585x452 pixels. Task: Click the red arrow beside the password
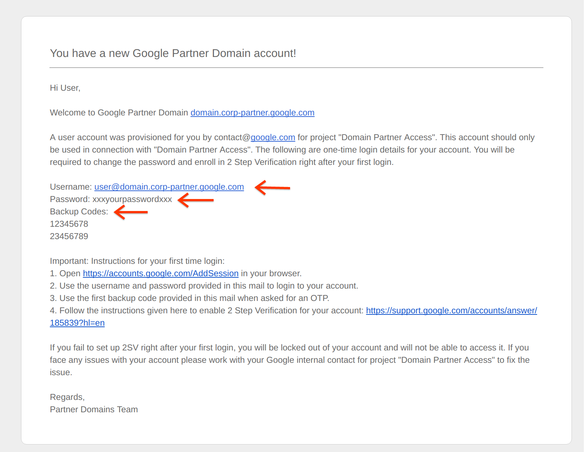[196, 200]
